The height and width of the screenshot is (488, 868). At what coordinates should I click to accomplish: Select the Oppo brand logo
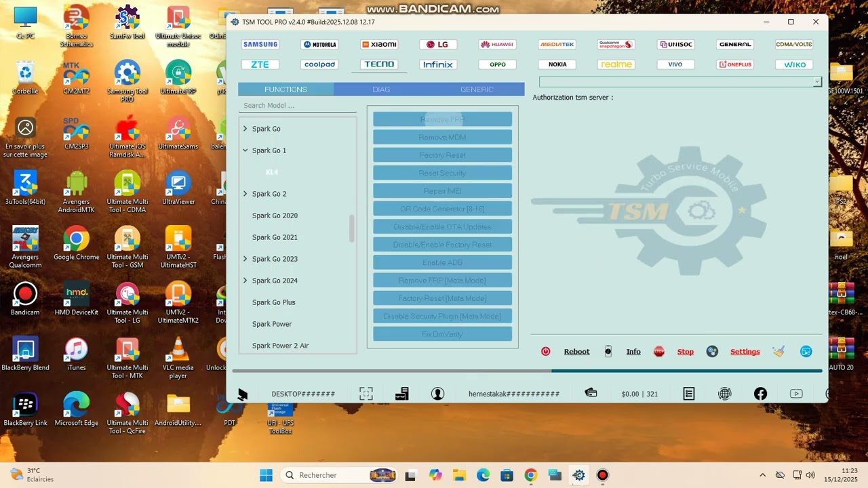(498, 65)
